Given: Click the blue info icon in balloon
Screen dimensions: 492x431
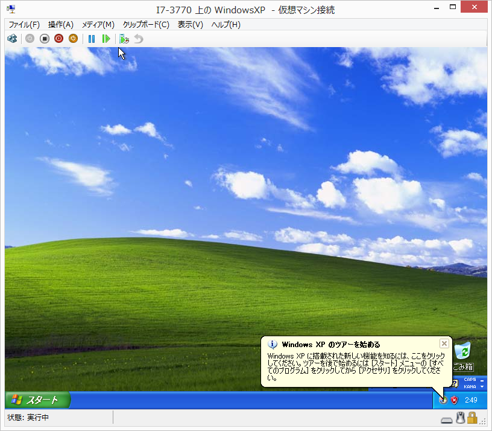Looking at the screenshot, I should pyautogui.click(x=273, y=345).
